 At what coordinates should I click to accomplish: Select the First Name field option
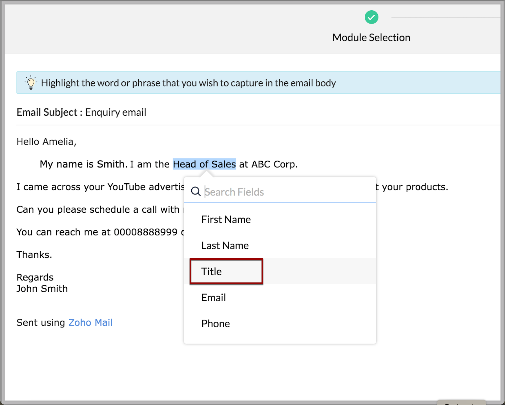280,219
